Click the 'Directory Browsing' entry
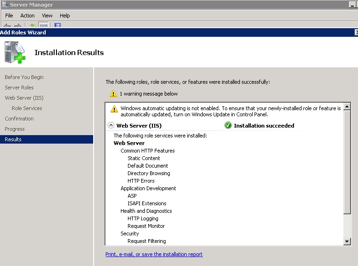Screen dimensions: 358x266 tap(149, 173)
